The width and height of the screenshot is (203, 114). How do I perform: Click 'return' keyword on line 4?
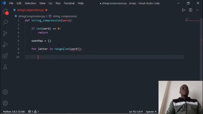pos(43,33)
